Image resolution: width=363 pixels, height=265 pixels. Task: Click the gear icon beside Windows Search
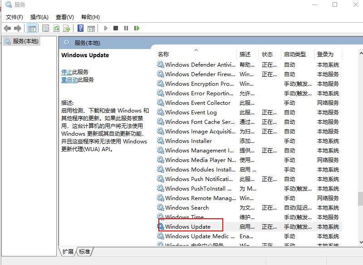(161, 207)
